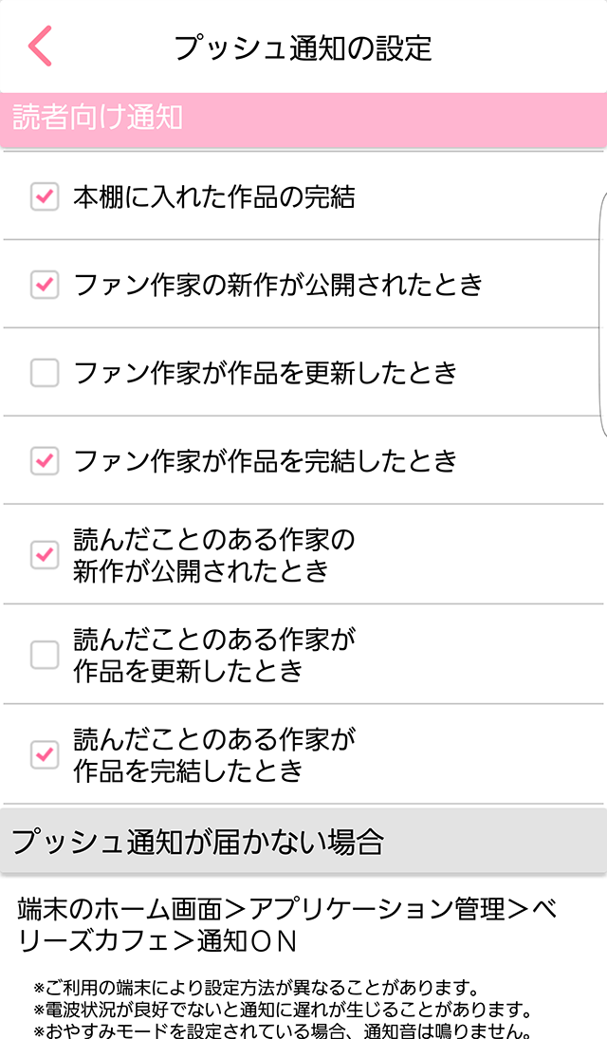Image resolution: width=607 pixels, height=1039 pixels.
Task: Enable the ファン作家が作品を更新したとき checkbox
Action: click(x=45, y=373)
